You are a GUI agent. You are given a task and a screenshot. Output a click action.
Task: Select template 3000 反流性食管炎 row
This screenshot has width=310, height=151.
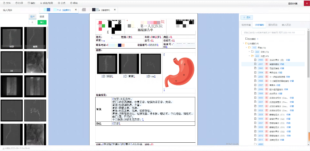pos(273,98)
